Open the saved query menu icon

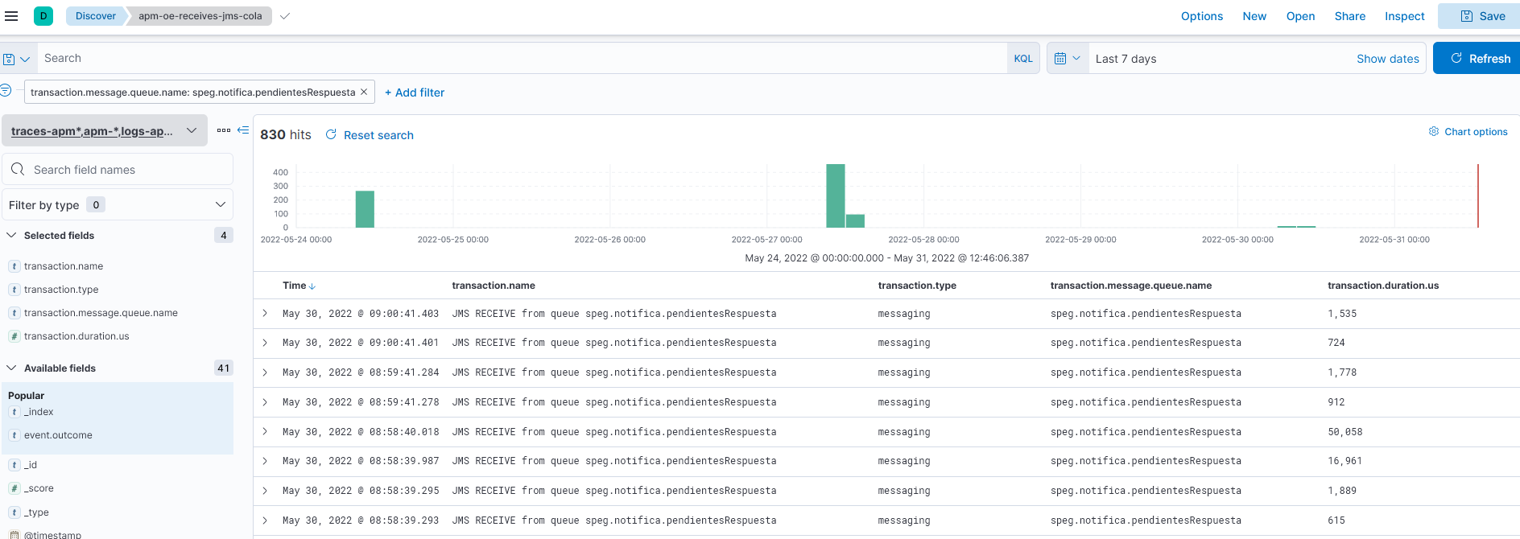pos(16,59)
